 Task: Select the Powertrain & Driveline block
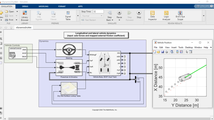[69, 67]
